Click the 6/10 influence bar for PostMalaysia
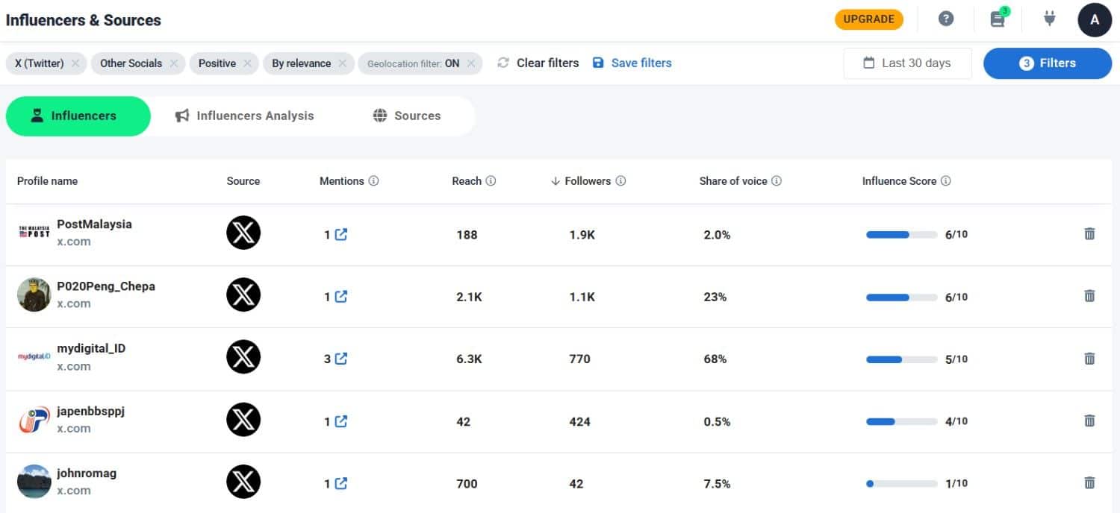The height and width of the screenshot is (513, 1120). (x=902, y=235)
